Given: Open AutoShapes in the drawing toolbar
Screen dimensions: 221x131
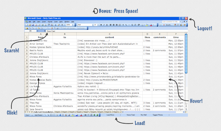Looking at the screenshot, I should point(39,115).
